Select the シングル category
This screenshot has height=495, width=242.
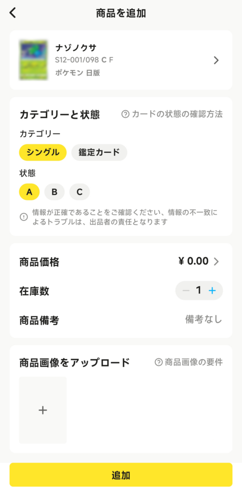(43, 152)
